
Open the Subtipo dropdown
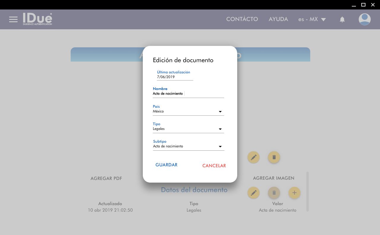point(188,147)
